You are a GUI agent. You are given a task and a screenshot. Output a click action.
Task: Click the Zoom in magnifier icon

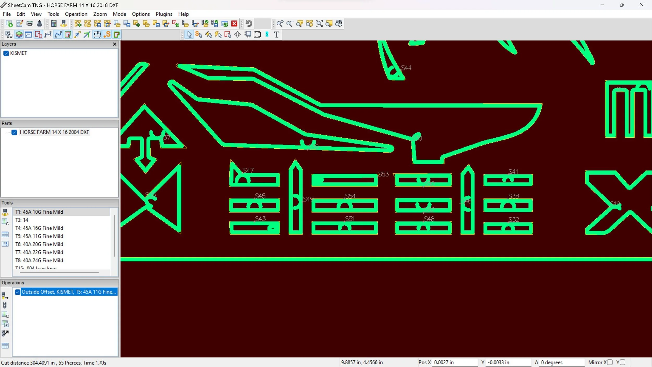tap(280, 24)
